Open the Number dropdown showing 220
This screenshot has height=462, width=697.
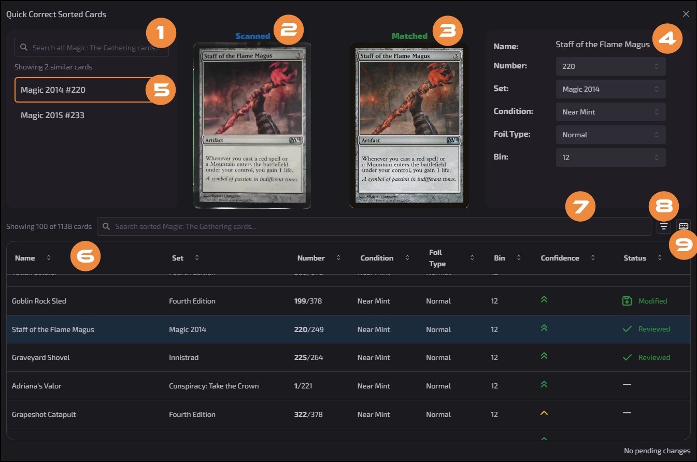(610, 66)
